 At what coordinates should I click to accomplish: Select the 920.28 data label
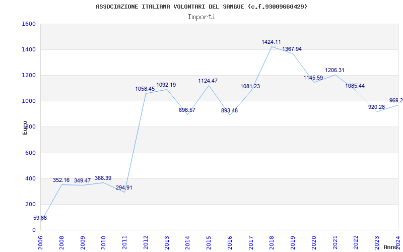(376, 107)
